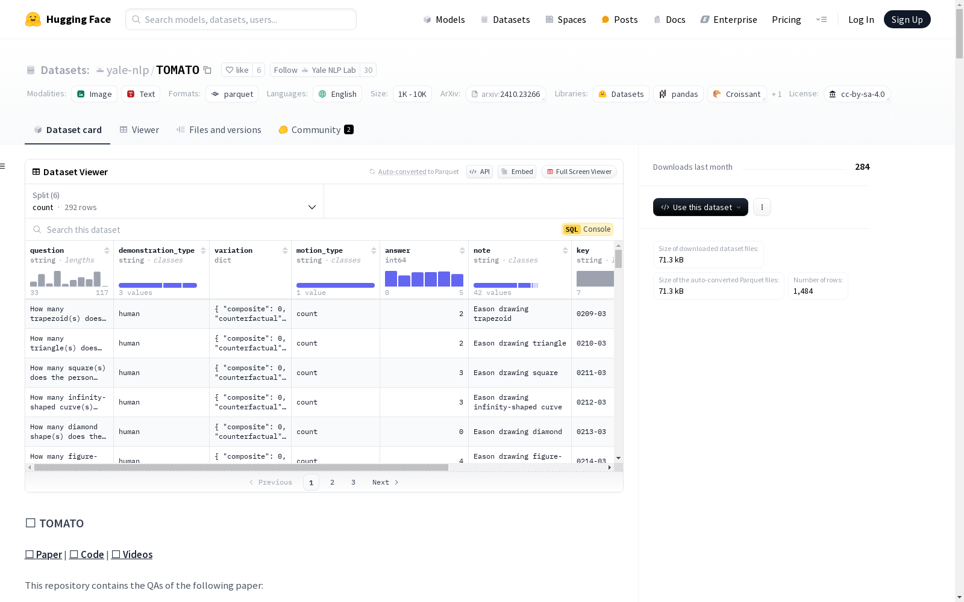Screen dimensions: 964x602
Task: Switch to the Viewer tab
Action: pos(139,130)
